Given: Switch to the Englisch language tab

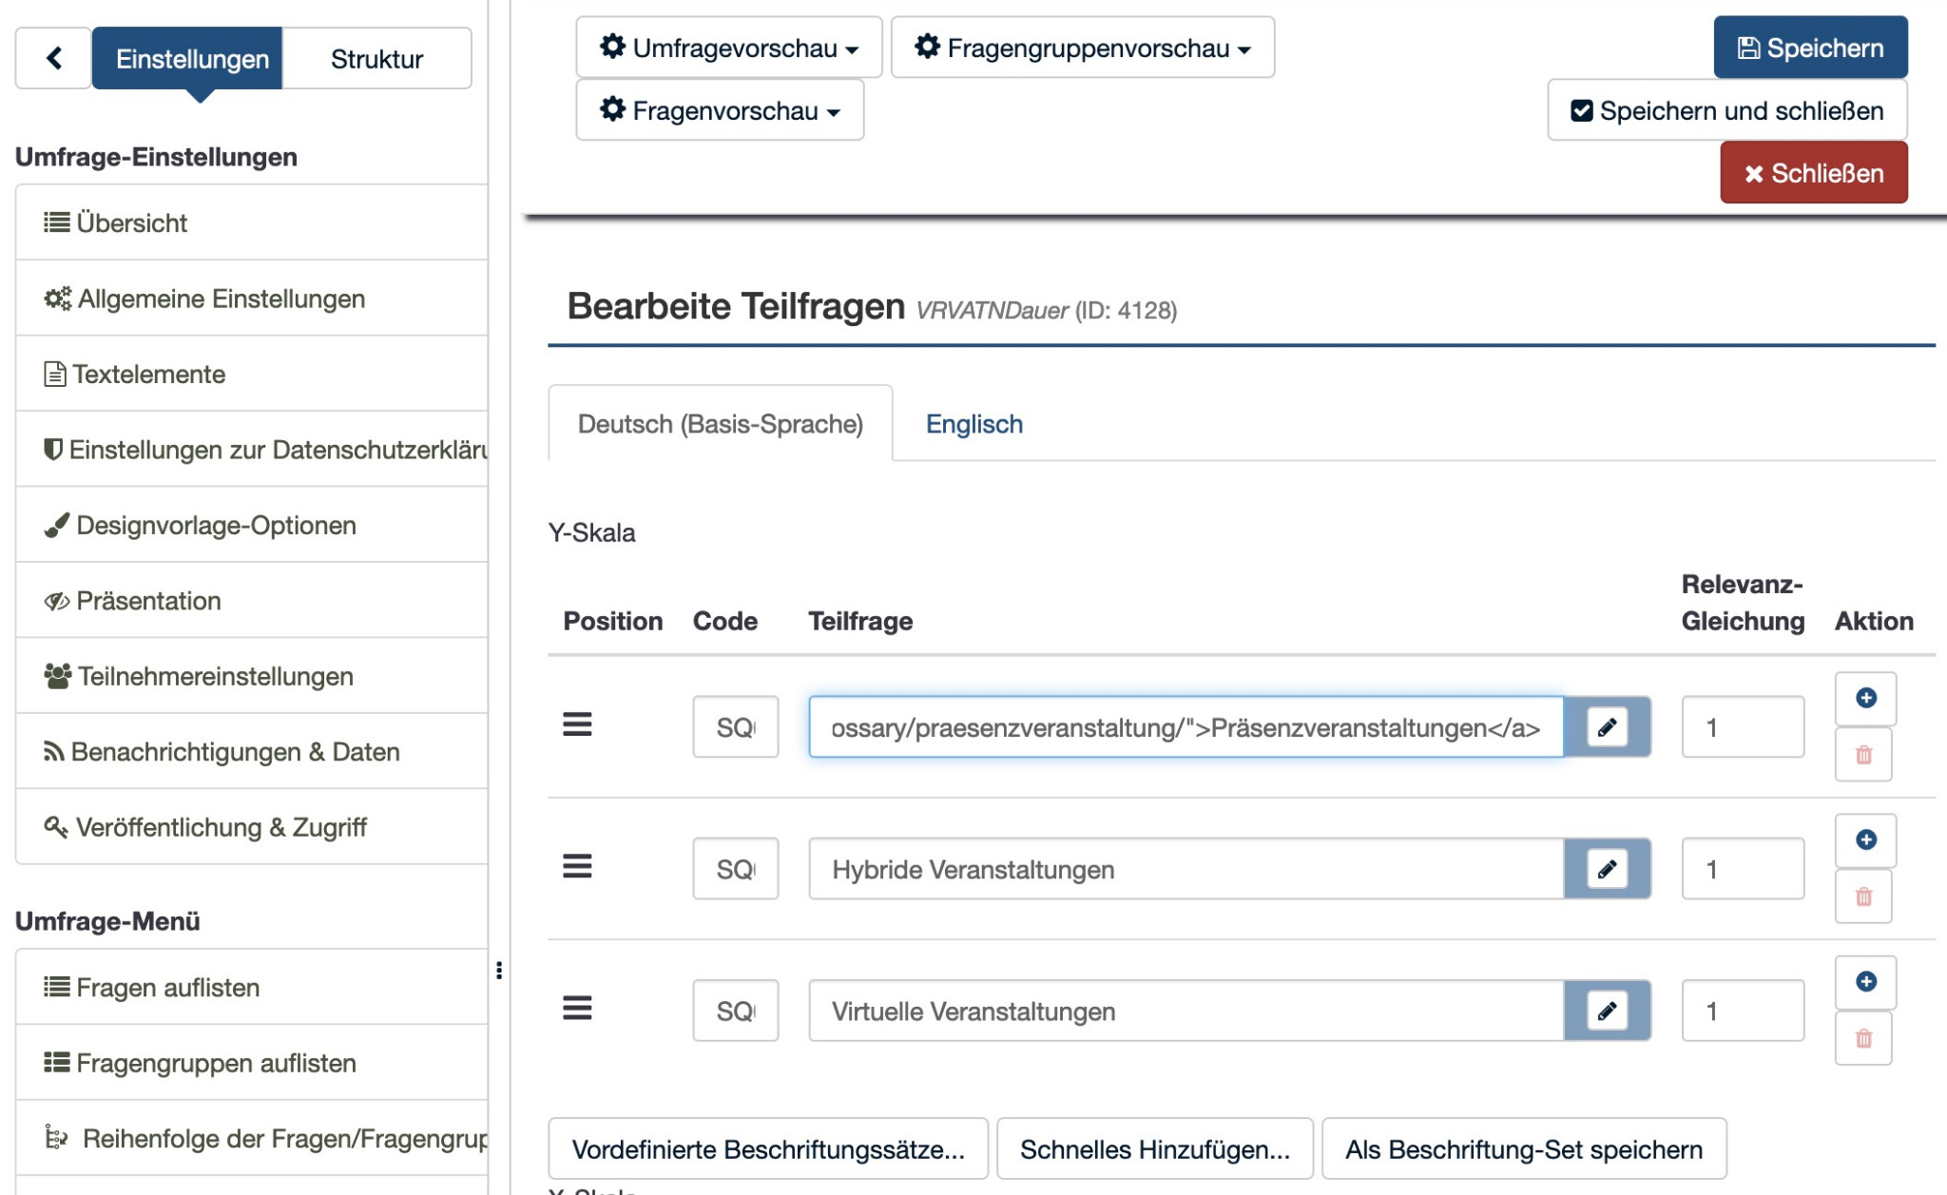Looking at the screenshot, I should tap(973, 424).
